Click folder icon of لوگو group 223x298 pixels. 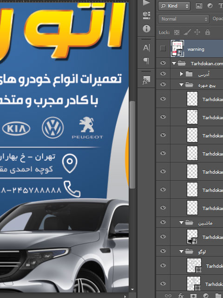coord(189,251)
